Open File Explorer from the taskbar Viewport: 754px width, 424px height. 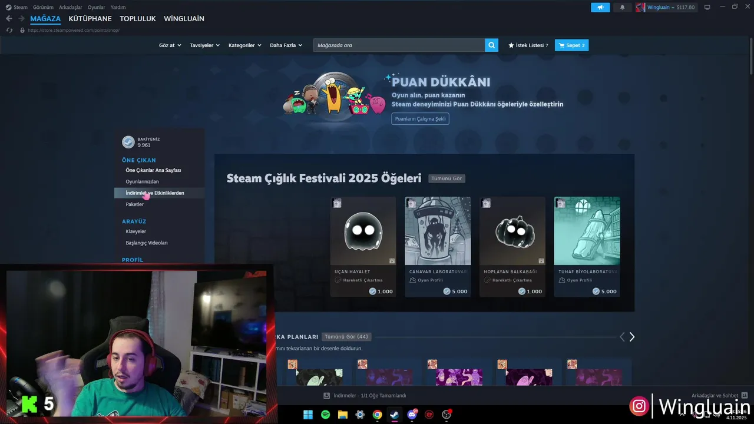(342, 415)
